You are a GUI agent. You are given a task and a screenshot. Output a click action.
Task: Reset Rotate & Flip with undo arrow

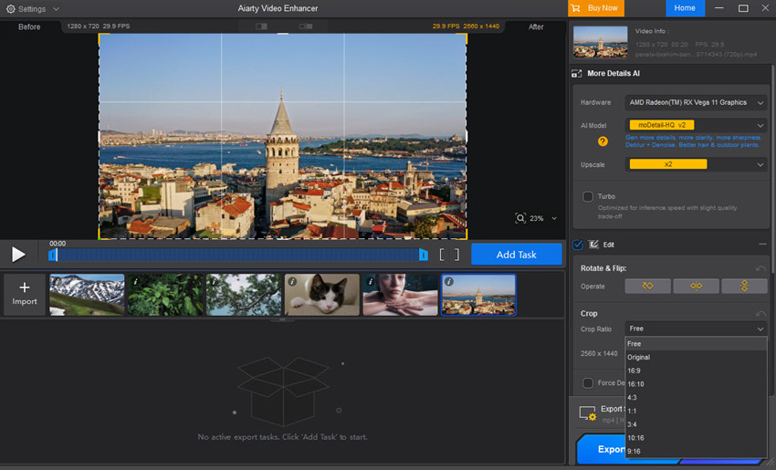coord(760,268)
